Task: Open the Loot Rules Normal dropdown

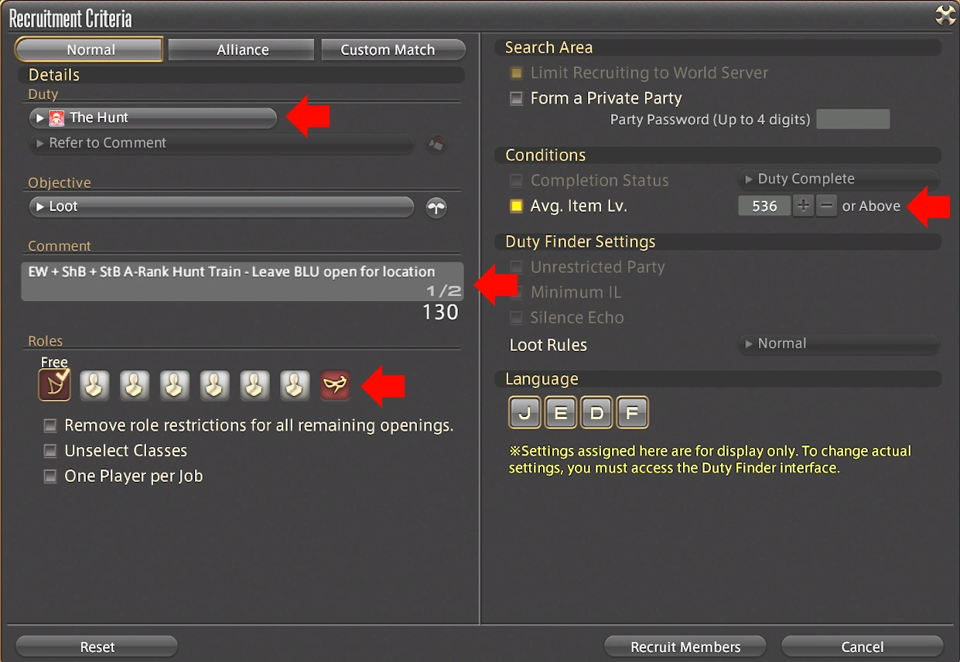Action: click(x=839, y=343)
